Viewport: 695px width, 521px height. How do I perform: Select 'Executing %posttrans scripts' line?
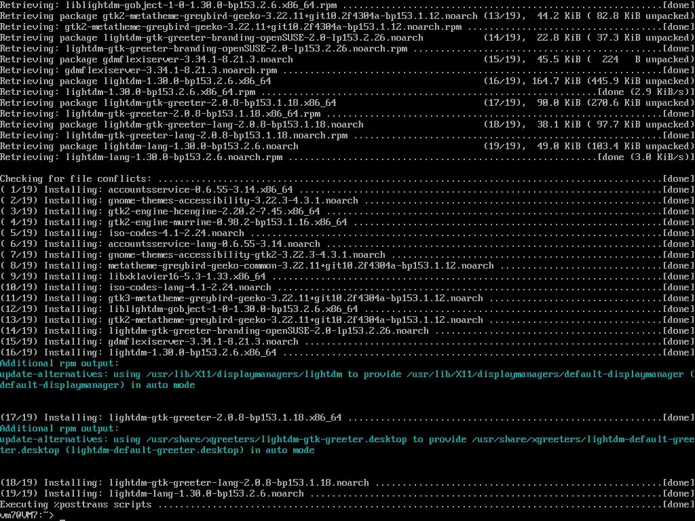point(347,505)
